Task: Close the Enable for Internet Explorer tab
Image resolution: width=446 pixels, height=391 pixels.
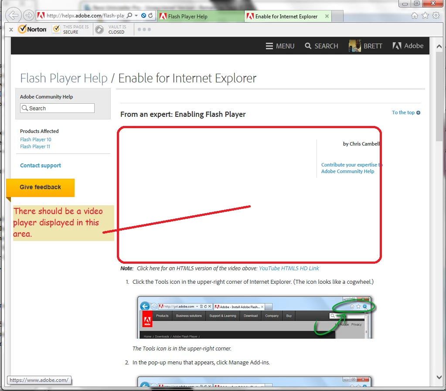Action: pos(327,16)
